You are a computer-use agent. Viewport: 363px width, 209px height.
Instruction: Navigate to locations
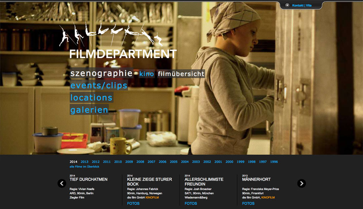pyautogui.click(x=91, y=98)
